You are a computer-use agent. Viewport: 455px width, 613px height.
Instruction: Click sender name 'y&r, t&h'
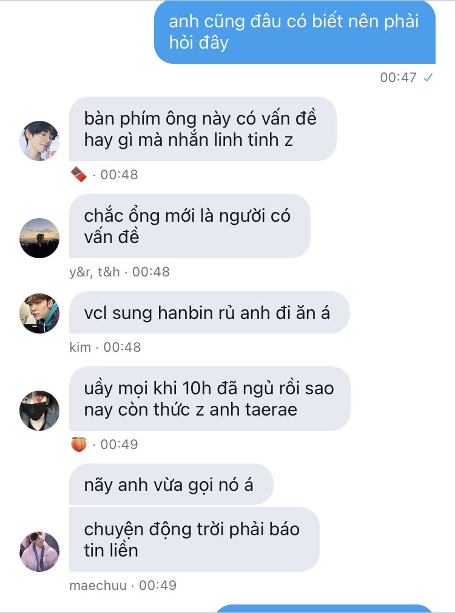[95, 272]
